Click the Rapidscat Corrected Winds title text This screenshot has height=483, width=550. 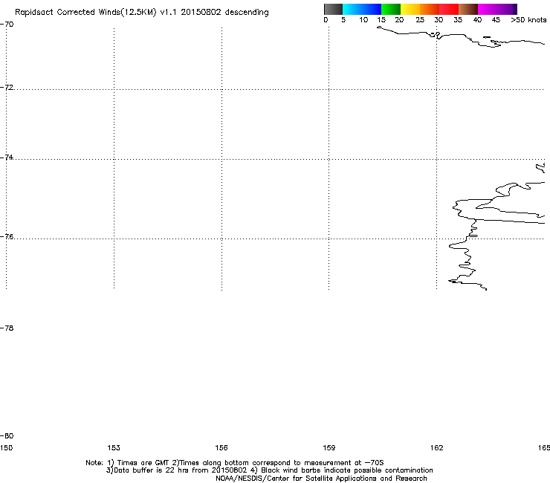click(142, 13)
